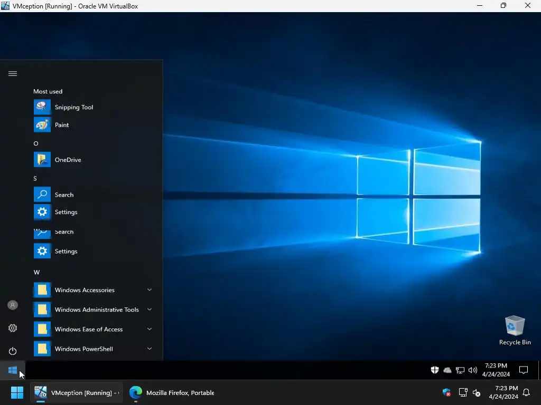This screenshot has width=541, height=405.
Task: Open the host clock and date 4/24/2024
Action: point(503,392)
